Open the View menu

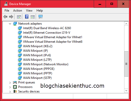point(29,11)
